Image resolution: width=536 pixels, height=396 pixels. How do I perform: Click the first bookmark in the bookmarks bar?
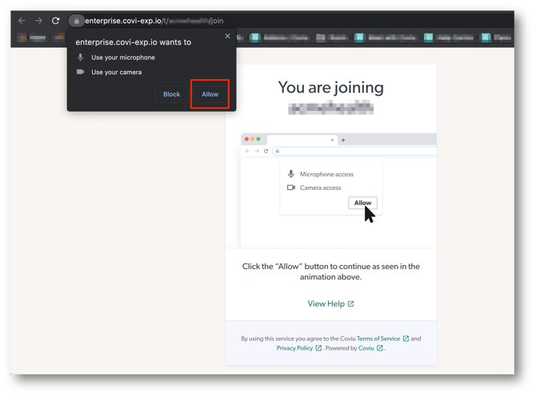(32, 38)
